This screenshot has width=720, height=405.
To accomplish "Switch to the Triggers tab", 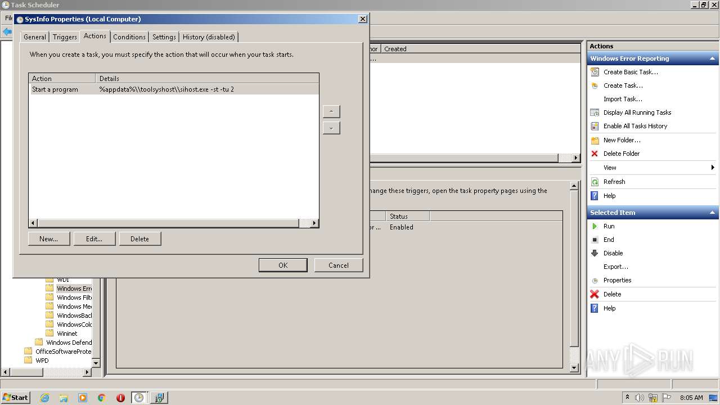I will tap(65, 37).
